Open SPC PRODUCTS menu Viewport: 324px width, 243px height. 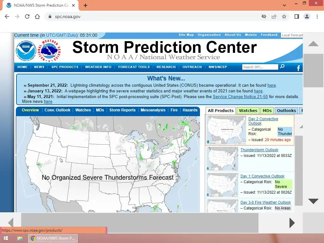coord(65,67)
